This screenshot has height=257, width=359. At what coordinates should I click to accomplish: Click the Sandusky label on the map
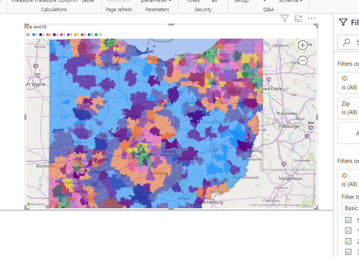[154, 60]
